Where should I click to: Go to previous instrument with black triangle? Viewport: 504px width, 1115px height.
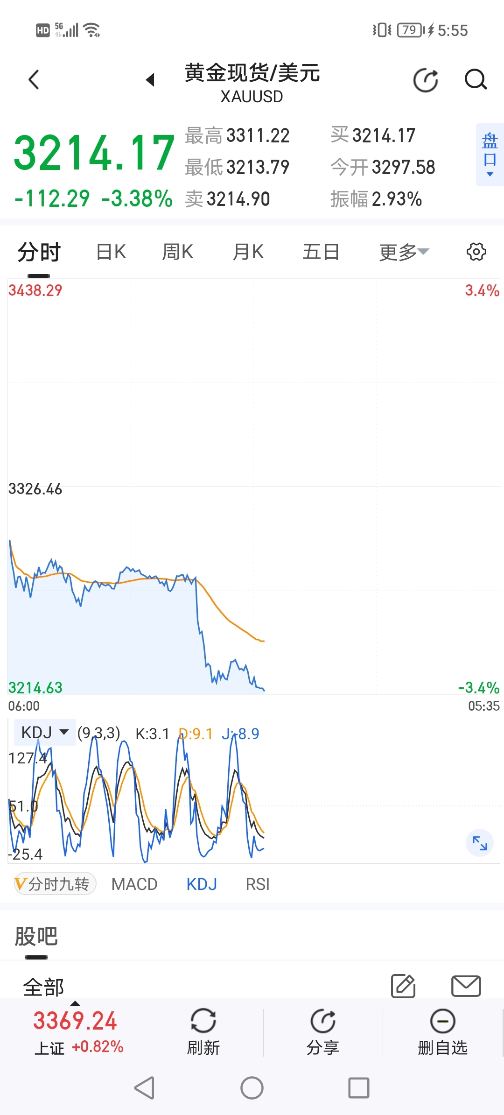tap(150, 80)
